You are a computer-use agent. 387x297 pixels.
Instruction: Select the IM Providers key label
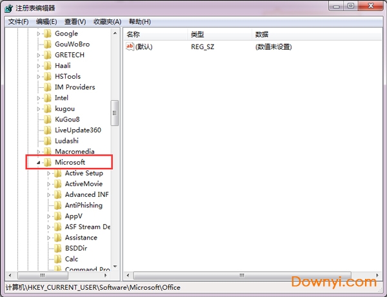(x=75, y=87)
